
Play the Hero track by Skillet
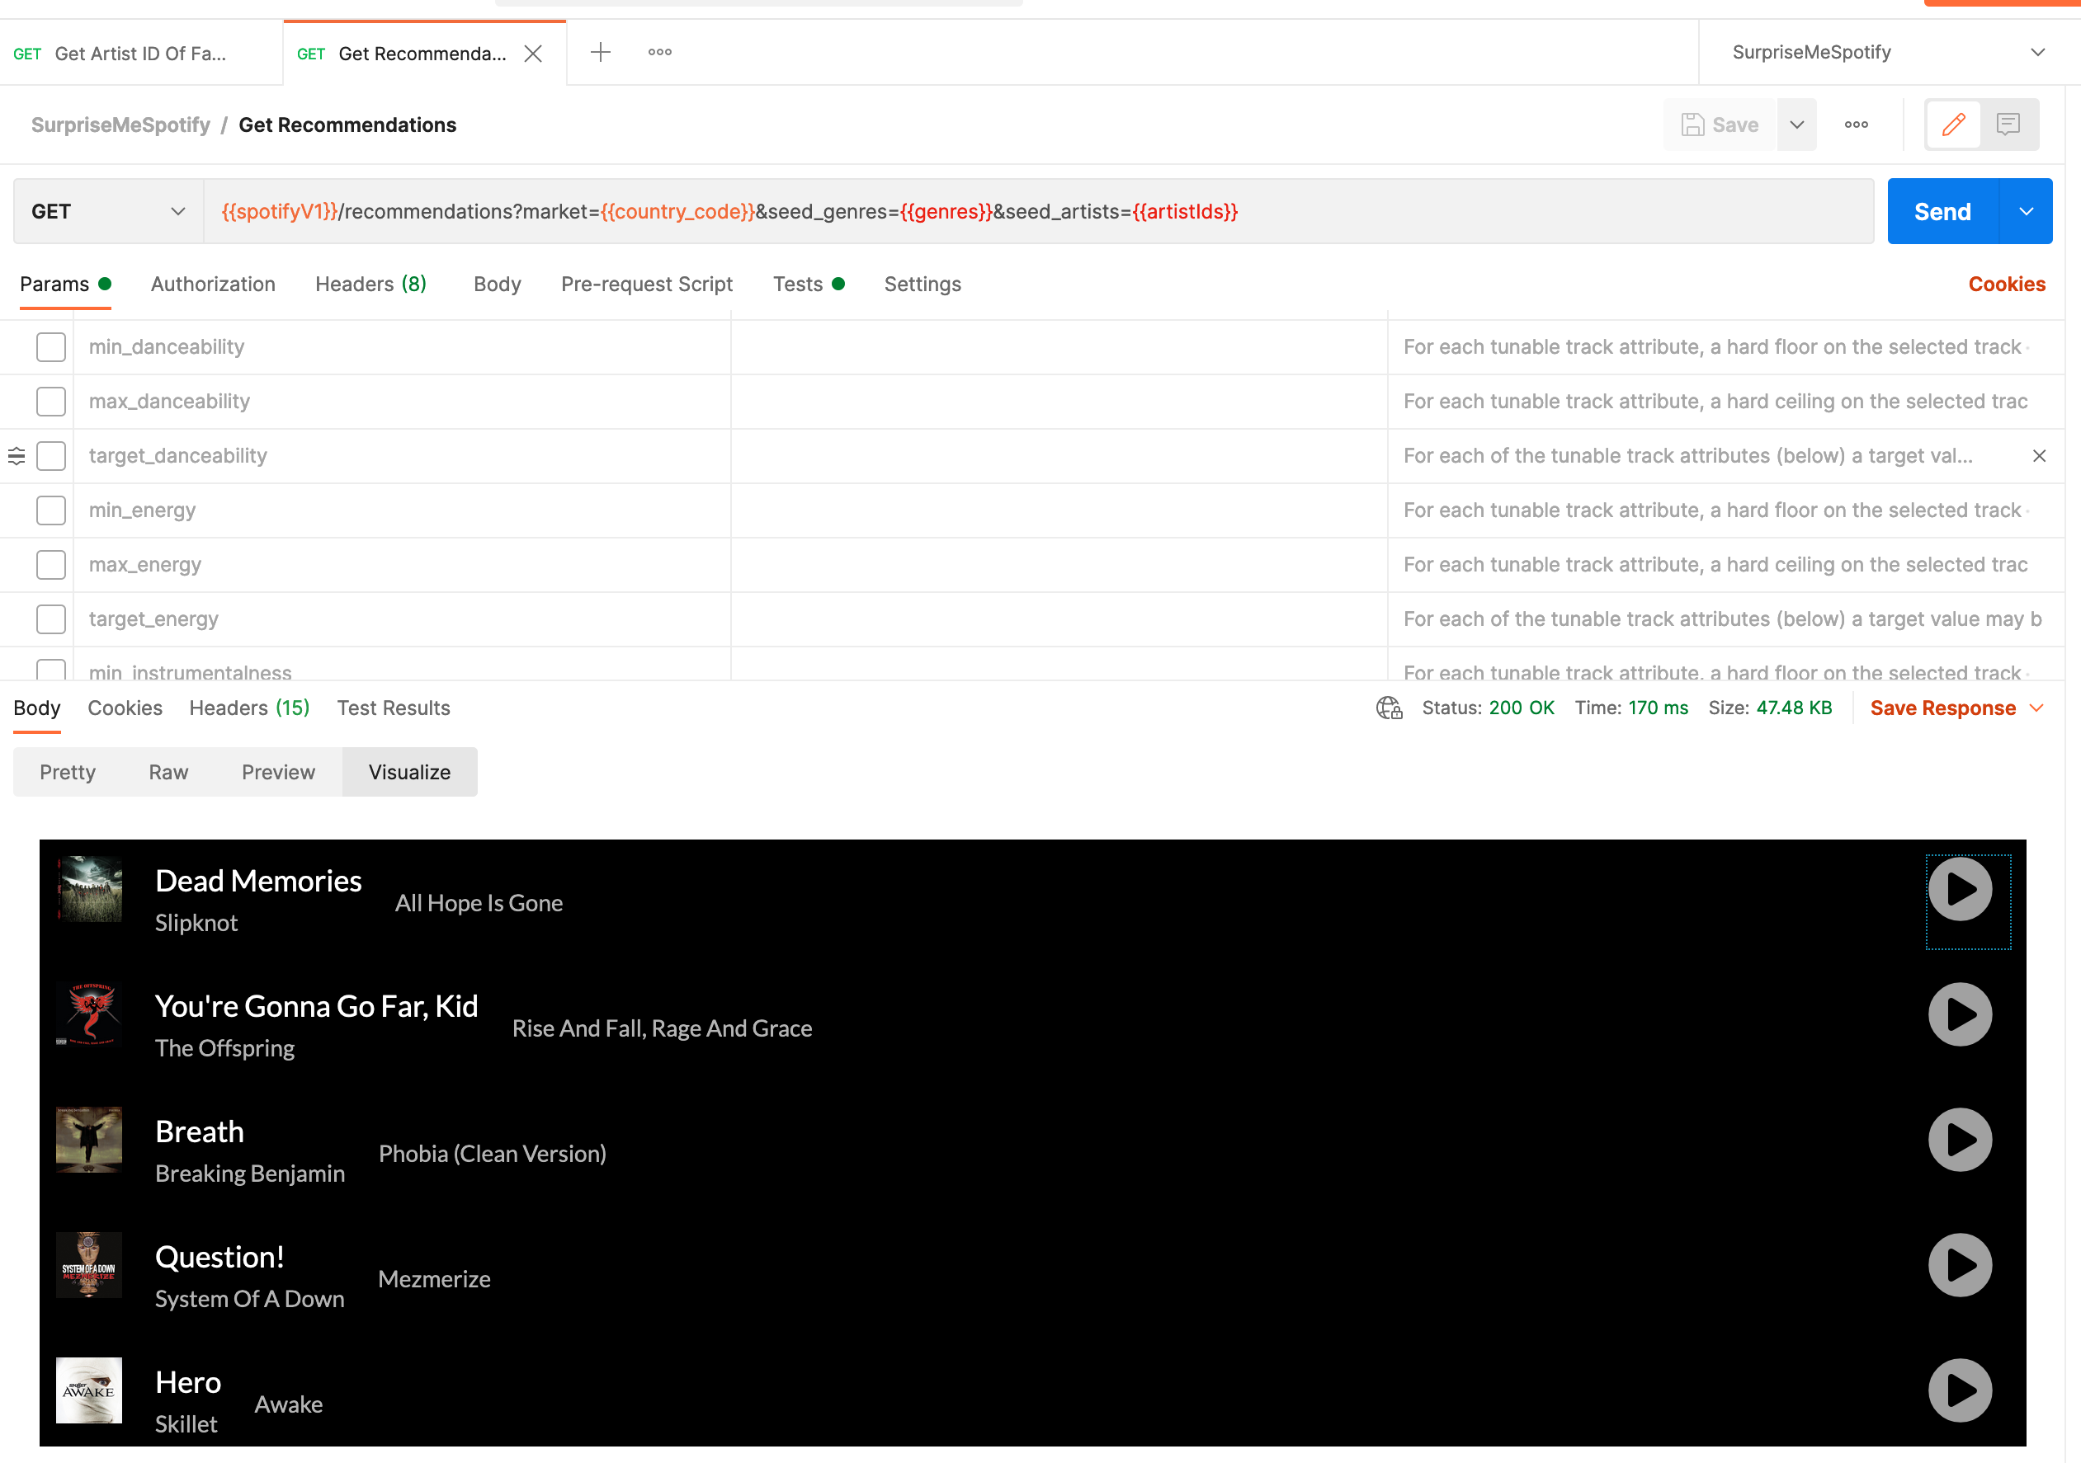1960,1390
